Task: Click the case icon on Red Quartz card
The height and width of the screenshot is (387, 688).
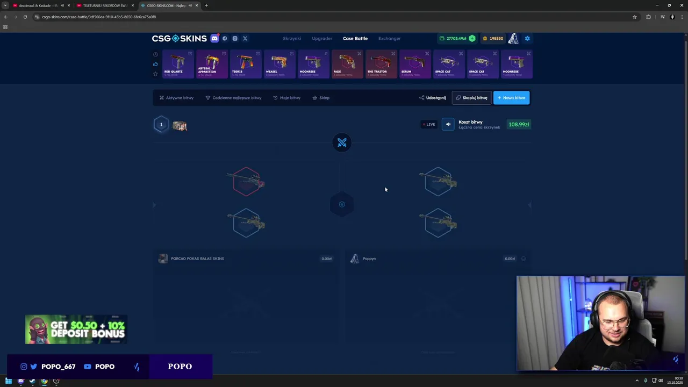Action: pyautogui.click(x=190, y=54)
